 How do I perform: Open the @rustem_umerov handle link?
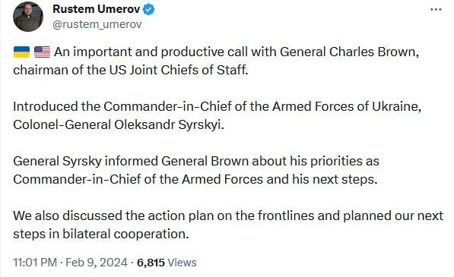click(97, 24)
